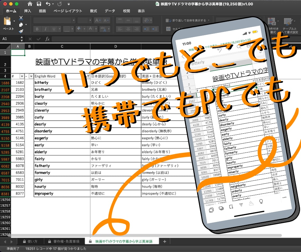Image resolution: width=301 pixels, height=252 pixels.
Task: Click the Select All corner triangle
Action: pyautogui.click(x=8, y=47)
